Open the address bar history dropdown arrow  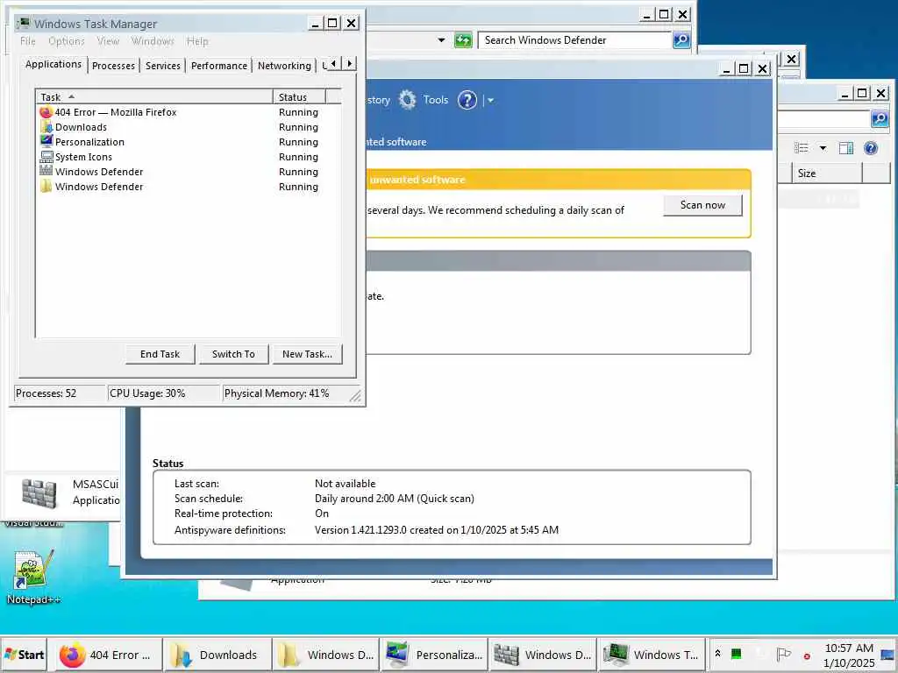[x=441, y=40]
